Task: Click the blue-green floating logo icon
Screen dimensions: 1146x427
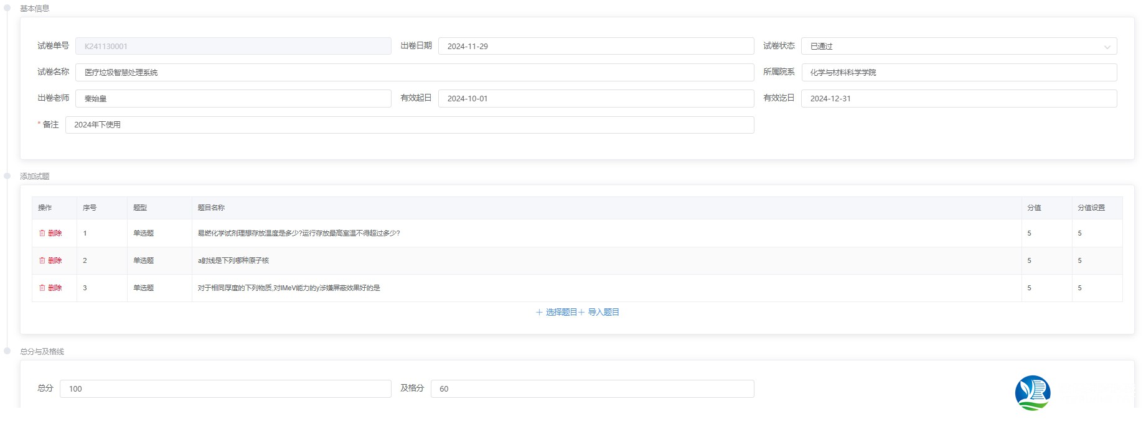Action: [x=1032, y=393]
